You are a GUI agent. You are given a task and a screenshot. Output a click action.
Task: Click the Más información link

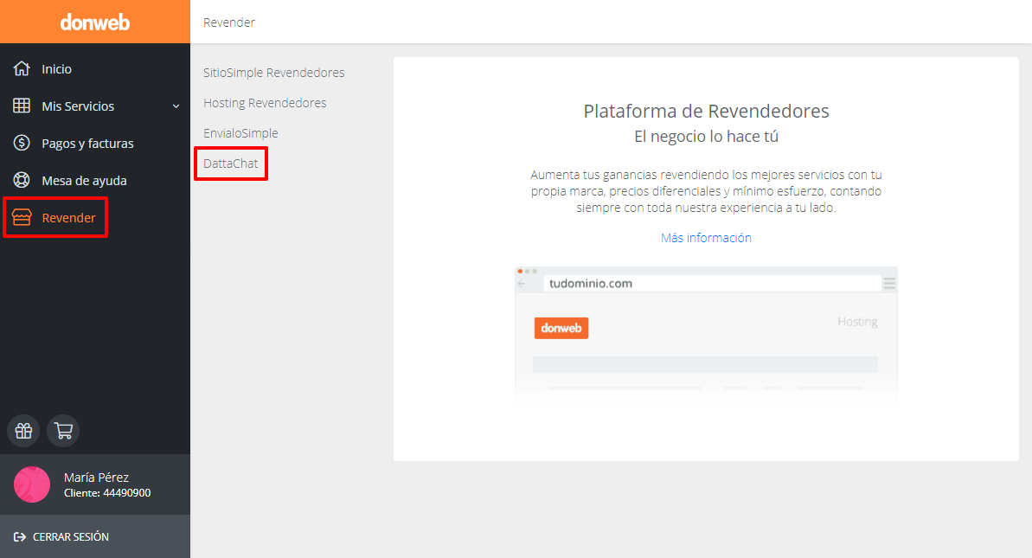point(706,238)
